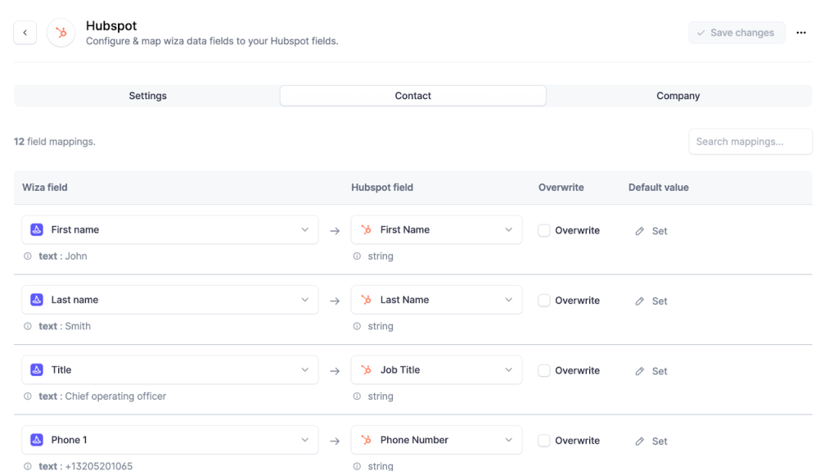Click the Wiza icon in First name field
The image size is (838, 471).
pyautogui.click(x=36, y=229)
